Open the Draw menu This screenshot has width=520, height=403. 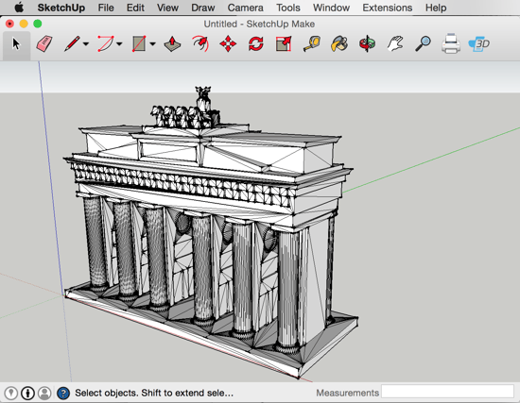pyautogui.click(x=203, y=8)
